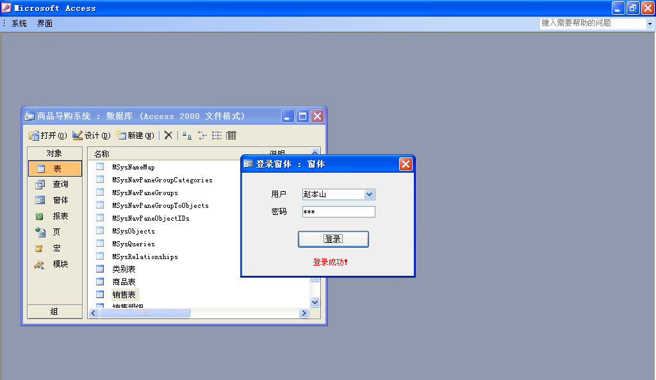Image resolution: width=656 pixels, height=380 pixels.
Task: Minimize the 商品导购系统 database window
Action: [x=288, y=116]
